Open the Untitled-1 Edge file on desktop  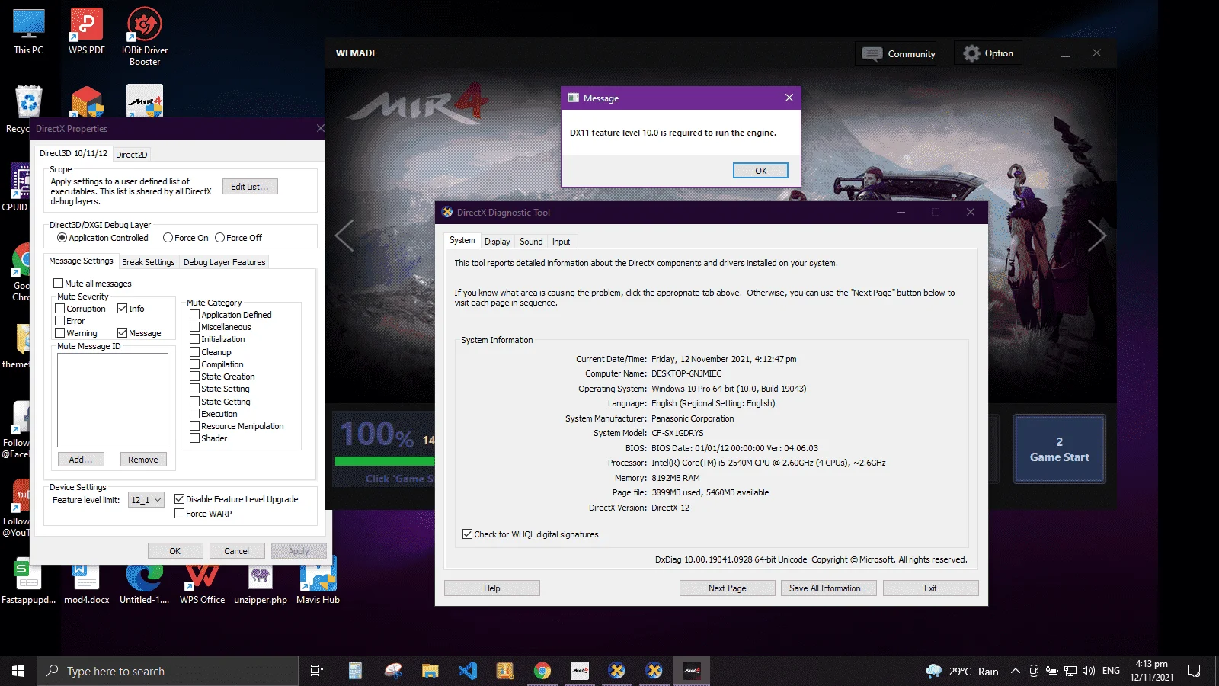pos(144,581)
